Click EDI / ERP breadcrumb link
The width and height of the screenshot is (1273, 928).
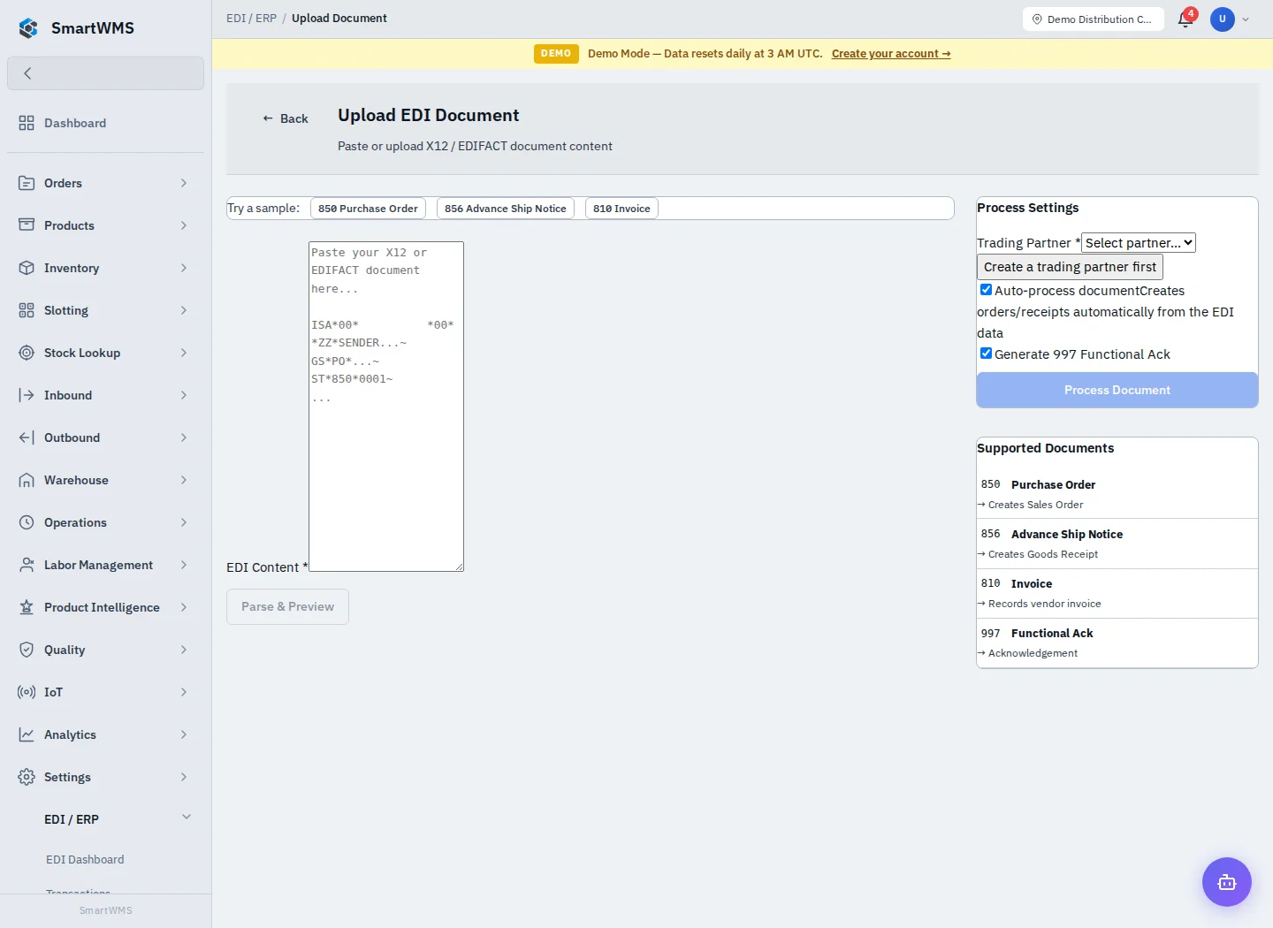[x=252, y=18]
